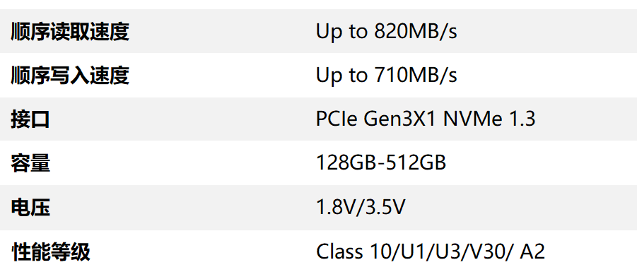The height and width of the screenshot is (272, 637).
Task: Click the NVMe 1.3 portion of interface
Action: pyautogui.click(x=489, y=119)
